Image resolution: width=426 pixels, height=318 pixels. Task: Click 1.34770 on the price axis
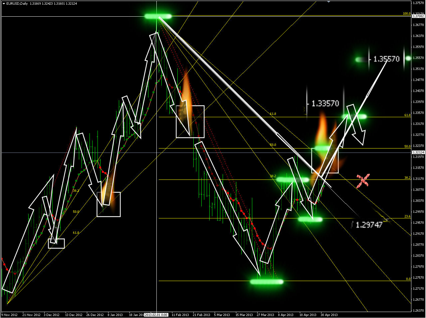419,80
